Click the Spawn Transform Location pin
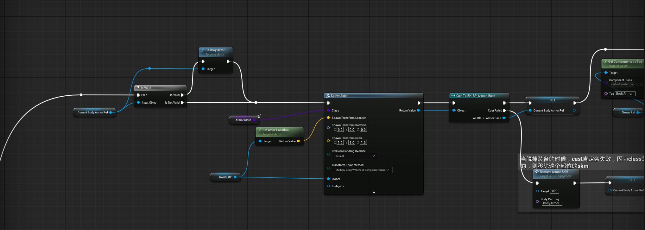This screenshot has height=230, width=645. point(329,118)
